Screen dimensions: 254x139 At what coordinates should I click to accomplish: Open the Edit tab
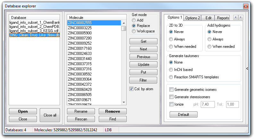coord(208,18)
